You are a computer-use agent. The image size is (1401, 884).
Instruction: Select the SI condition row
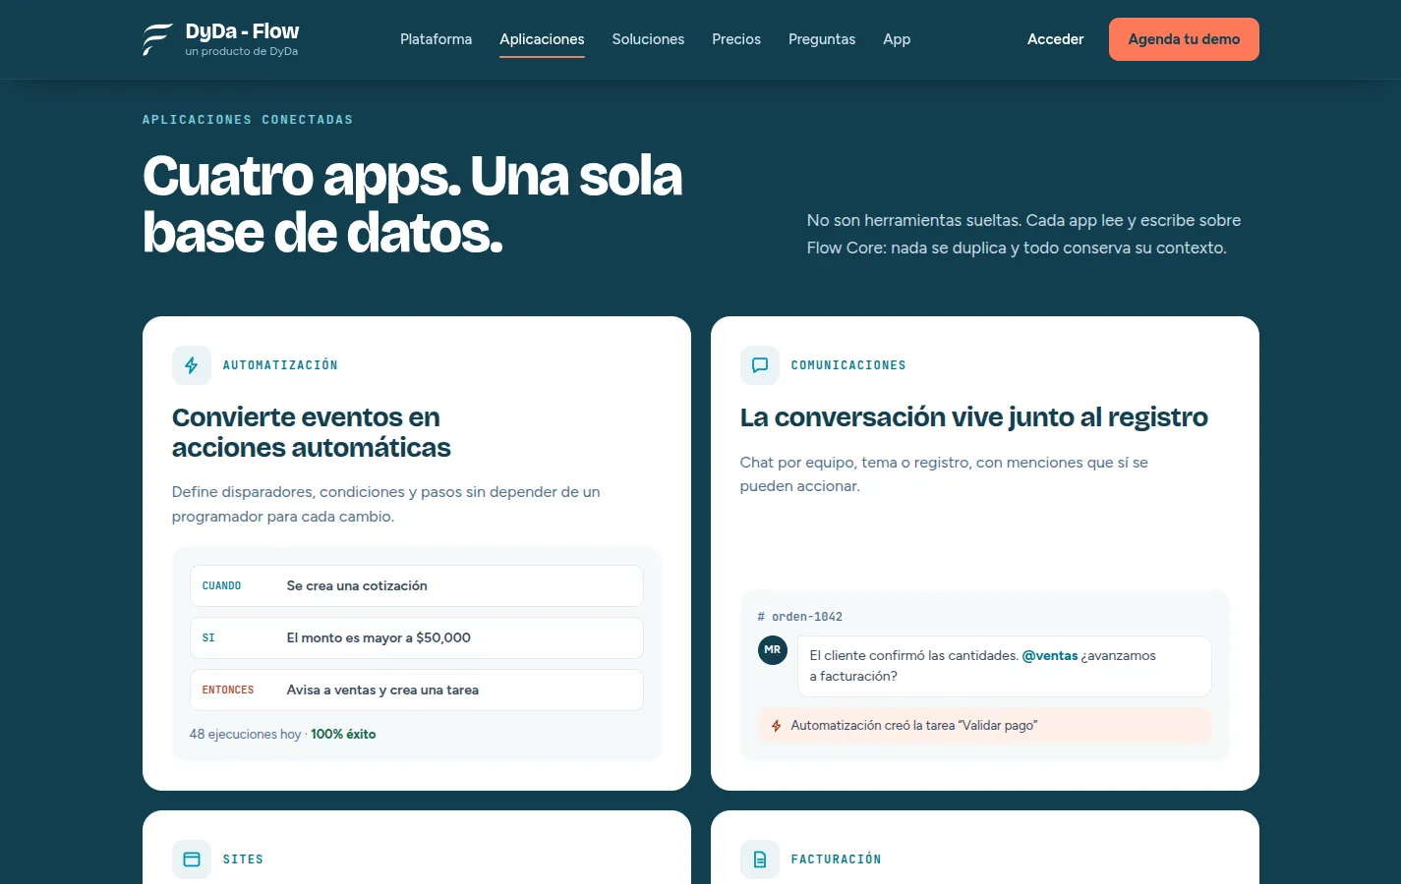pyautogui.click(x=417, y=637)
